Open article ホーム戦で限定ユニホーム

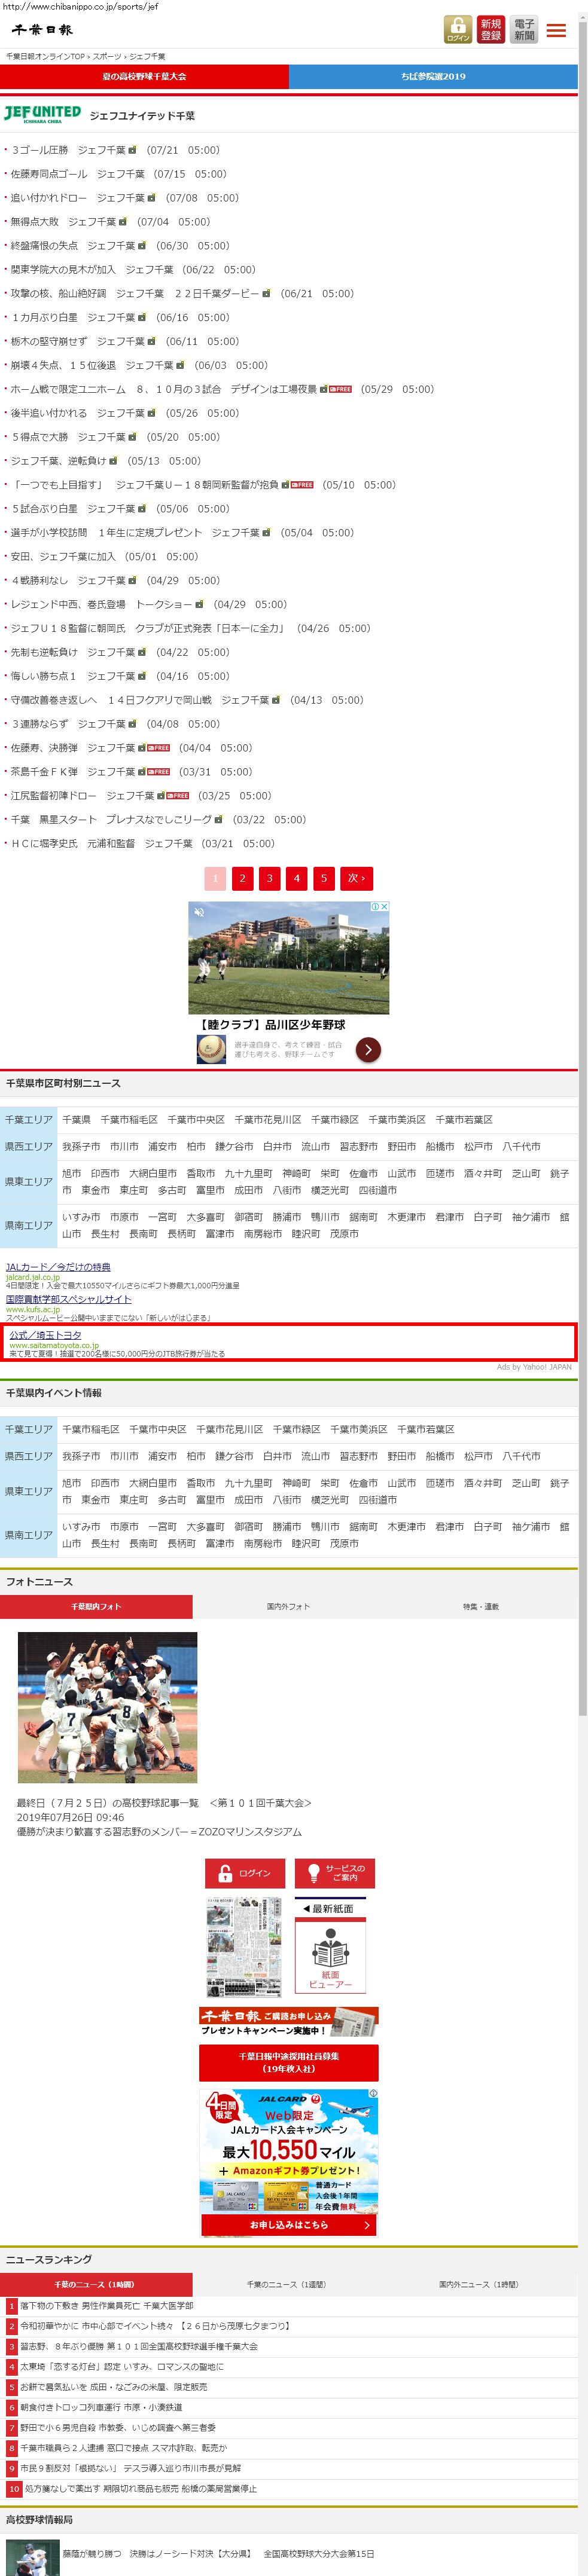click(x=164, y=389)
